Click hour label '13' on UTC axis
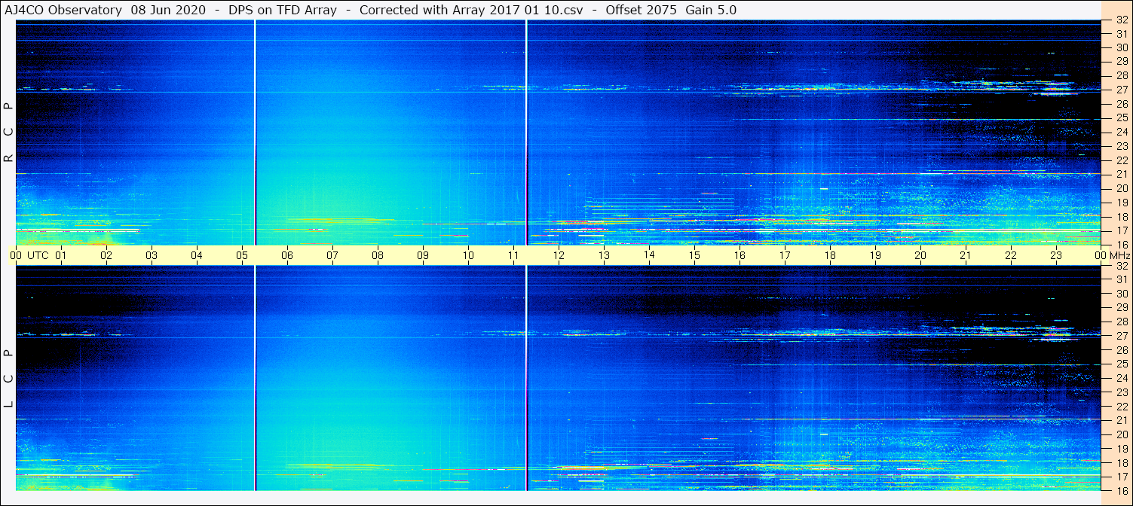The image size is (1133, 506). (x=604, y=255)
